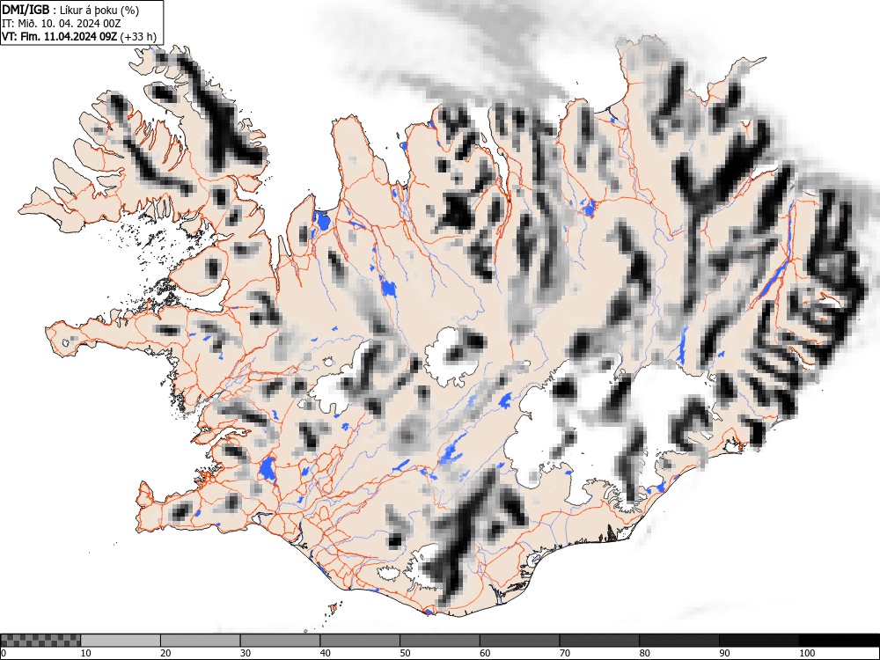Select the checkered 0–10 legend swatch

40,641
